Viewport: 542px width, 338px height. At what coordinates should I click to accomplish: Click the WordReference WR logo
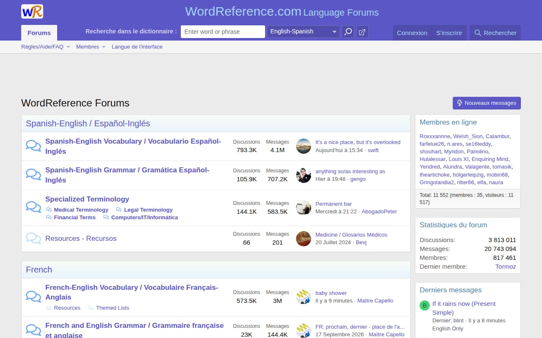point(32,11)
